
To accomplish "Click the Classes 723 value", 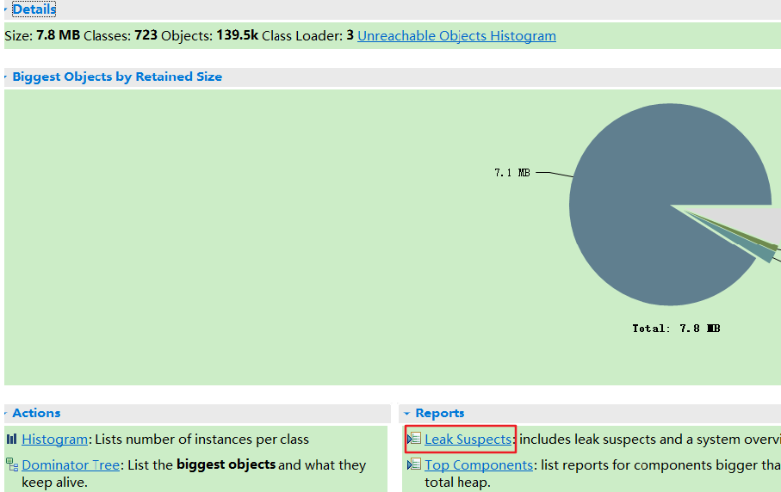I will (146, 35).
